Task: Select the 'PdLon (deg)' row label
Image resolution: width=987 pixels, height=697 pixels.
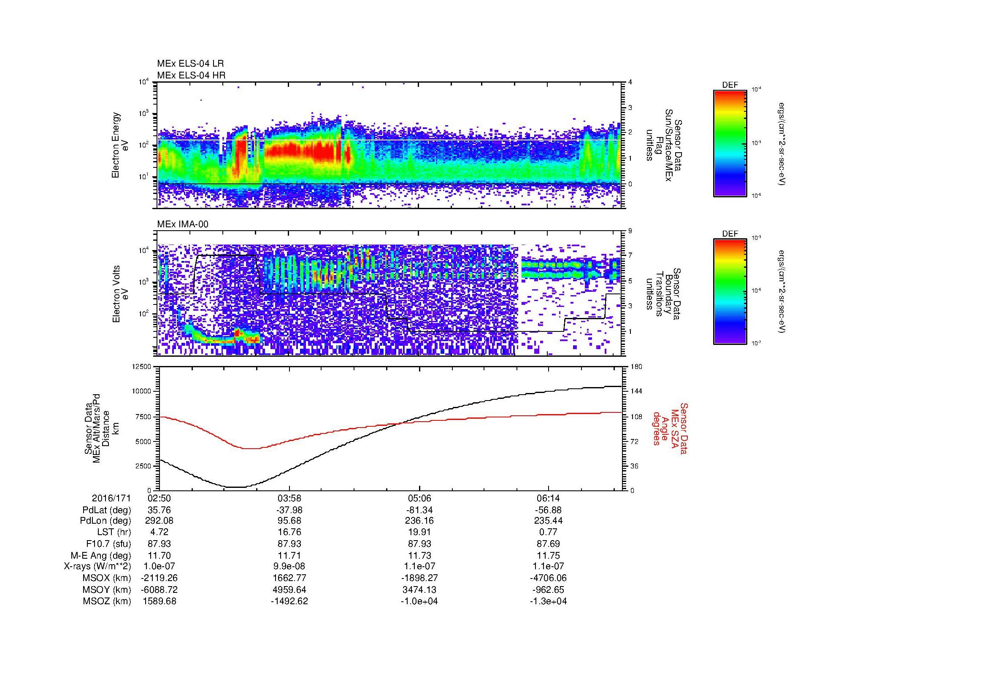Action: (106, 521)
